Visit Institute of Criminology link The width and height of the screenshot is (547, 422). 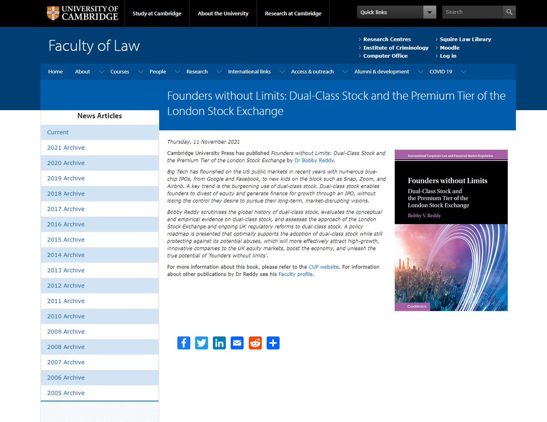click(x=396, y=47)
